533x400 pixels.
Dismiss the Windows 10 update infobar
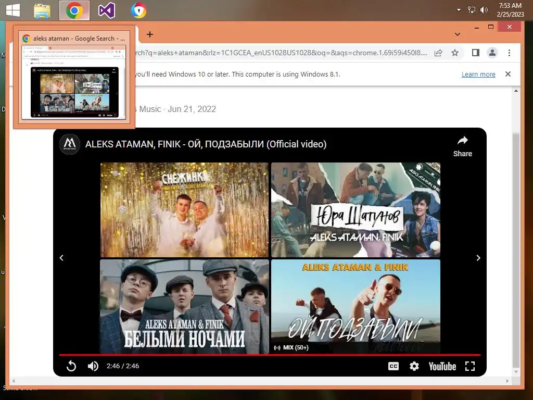[508, 74]
